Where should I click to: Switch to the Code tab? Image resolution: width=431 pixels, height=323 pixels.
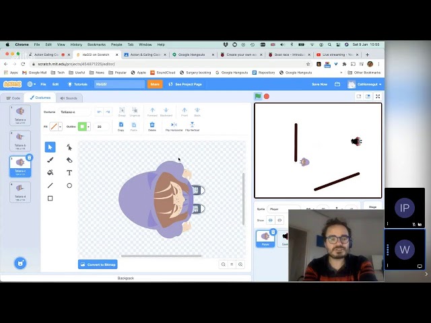click(13, 98)
